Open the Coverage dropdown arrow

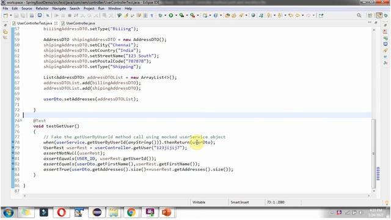pos(187,15)
